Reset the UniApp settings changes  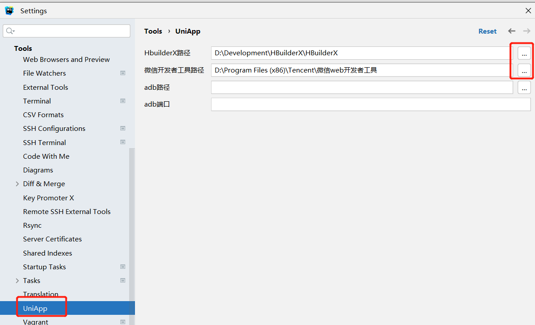(488, 31)
